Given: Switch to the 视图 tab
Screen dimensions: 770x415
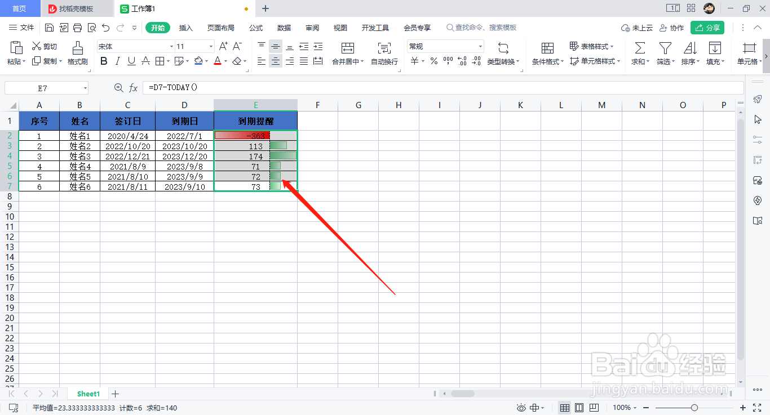Looking at the screenshot, I should click(340, 28).
